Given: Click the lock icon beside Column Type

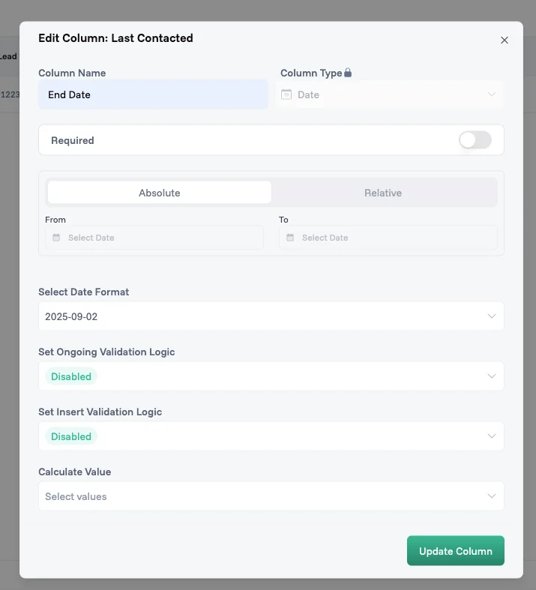Looking at the screenshot, I should [348, 73].
